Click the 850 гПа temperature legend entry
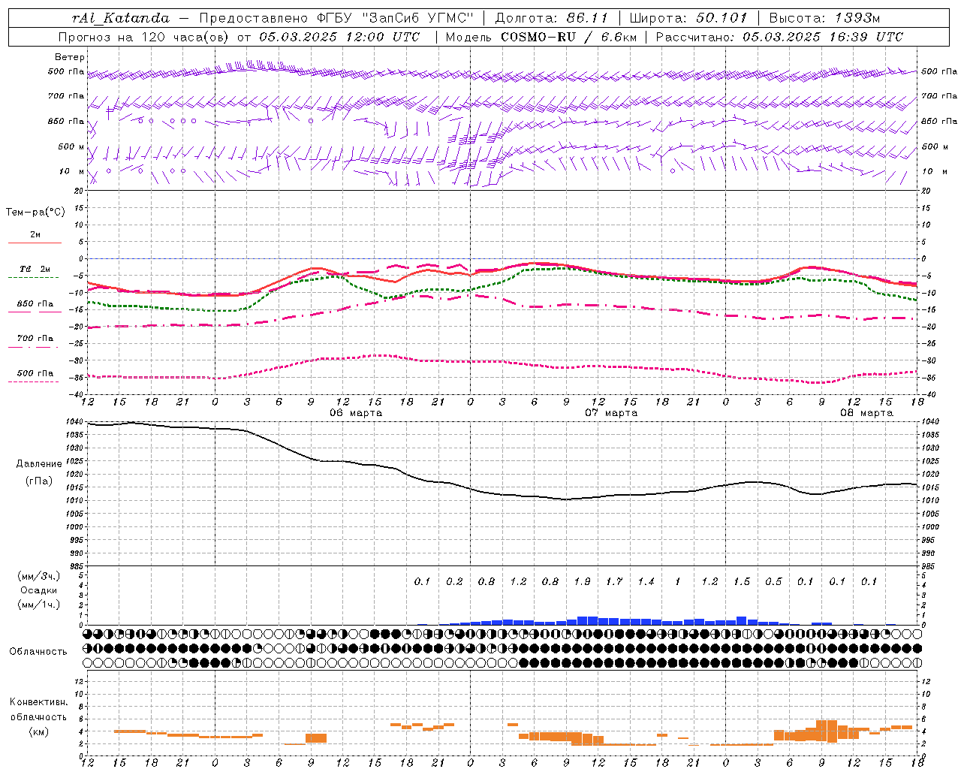The image size is (961, 769). 35,304
